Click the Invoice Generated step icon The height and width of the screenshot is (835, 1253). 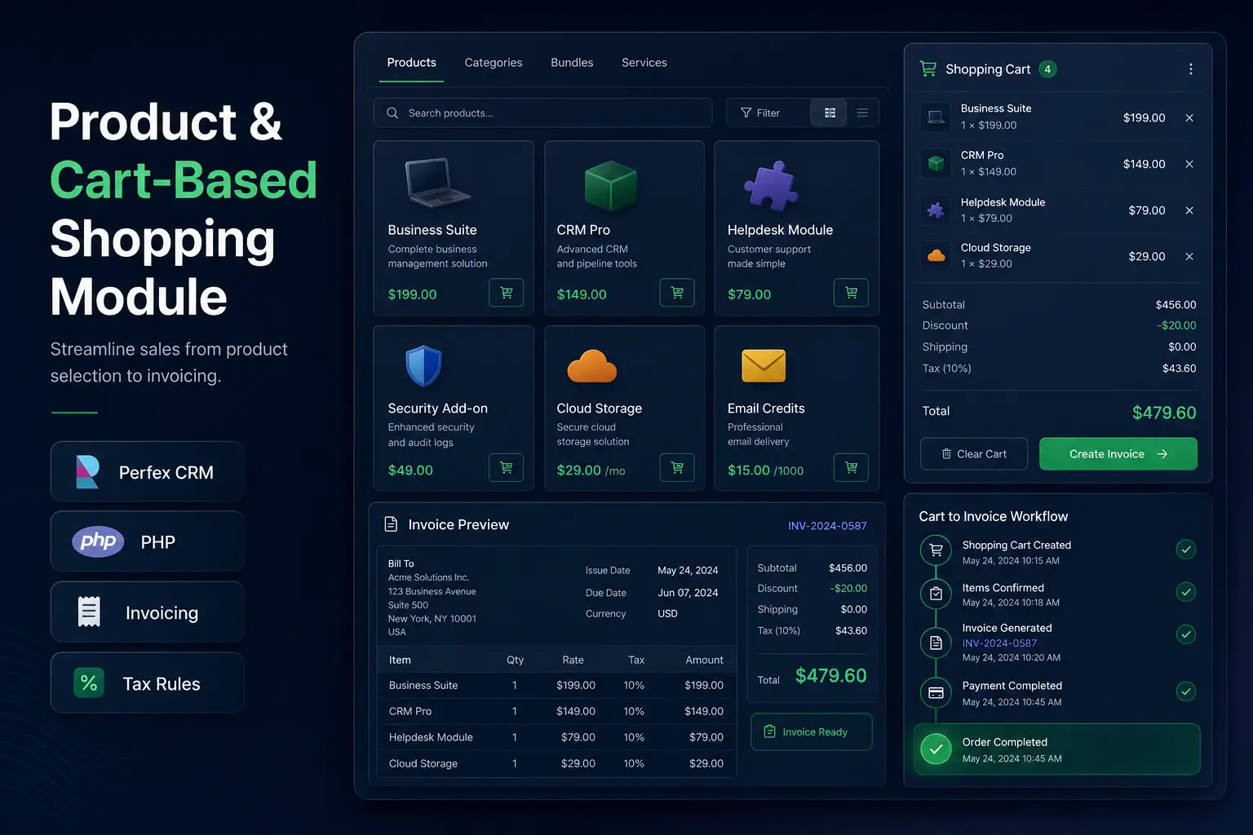(936, 643)
